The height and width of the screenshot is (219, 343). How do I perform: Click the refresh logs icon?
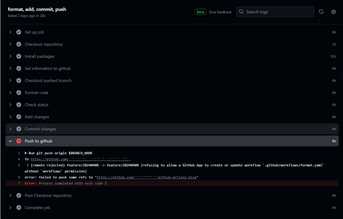pyautogui.click(x=321, y=12)
